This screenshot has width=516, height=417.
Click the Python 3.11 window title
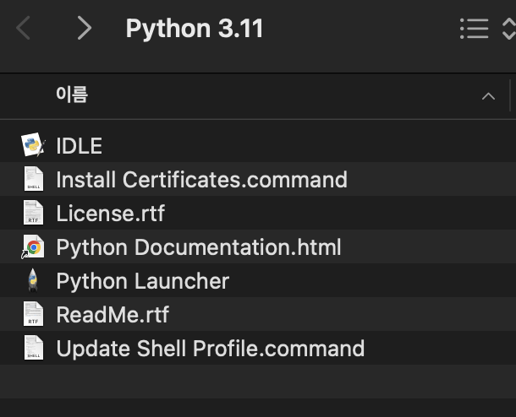[195, 29]
